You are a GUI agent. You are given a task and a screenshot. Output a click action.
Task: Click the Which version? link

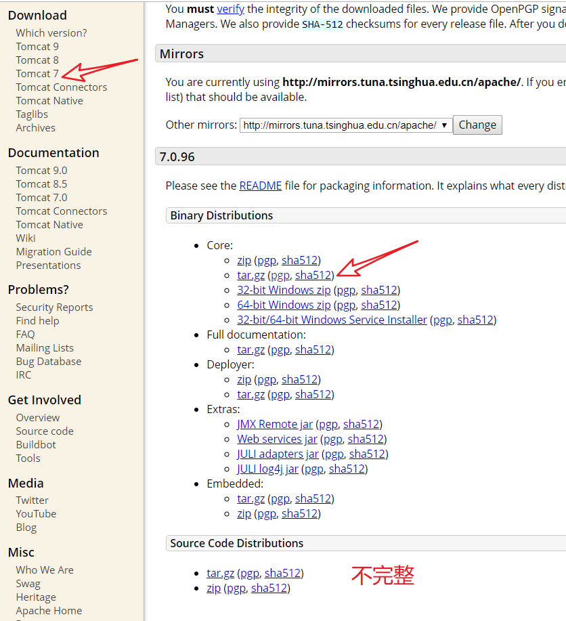pos(51,33)
